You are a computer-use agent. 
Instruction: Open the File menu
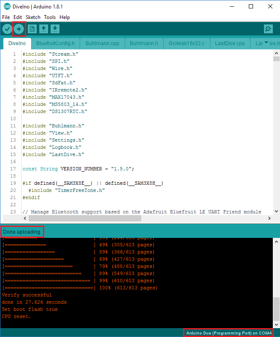[x=6, y=17]
